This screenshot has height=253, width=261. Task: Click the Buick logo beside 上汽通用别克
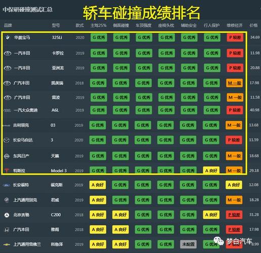[x=7, y=200]
